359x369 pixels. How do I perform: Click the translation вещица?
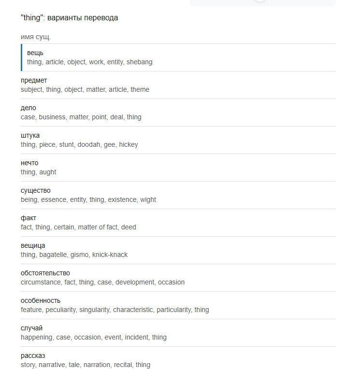[33, 245]
